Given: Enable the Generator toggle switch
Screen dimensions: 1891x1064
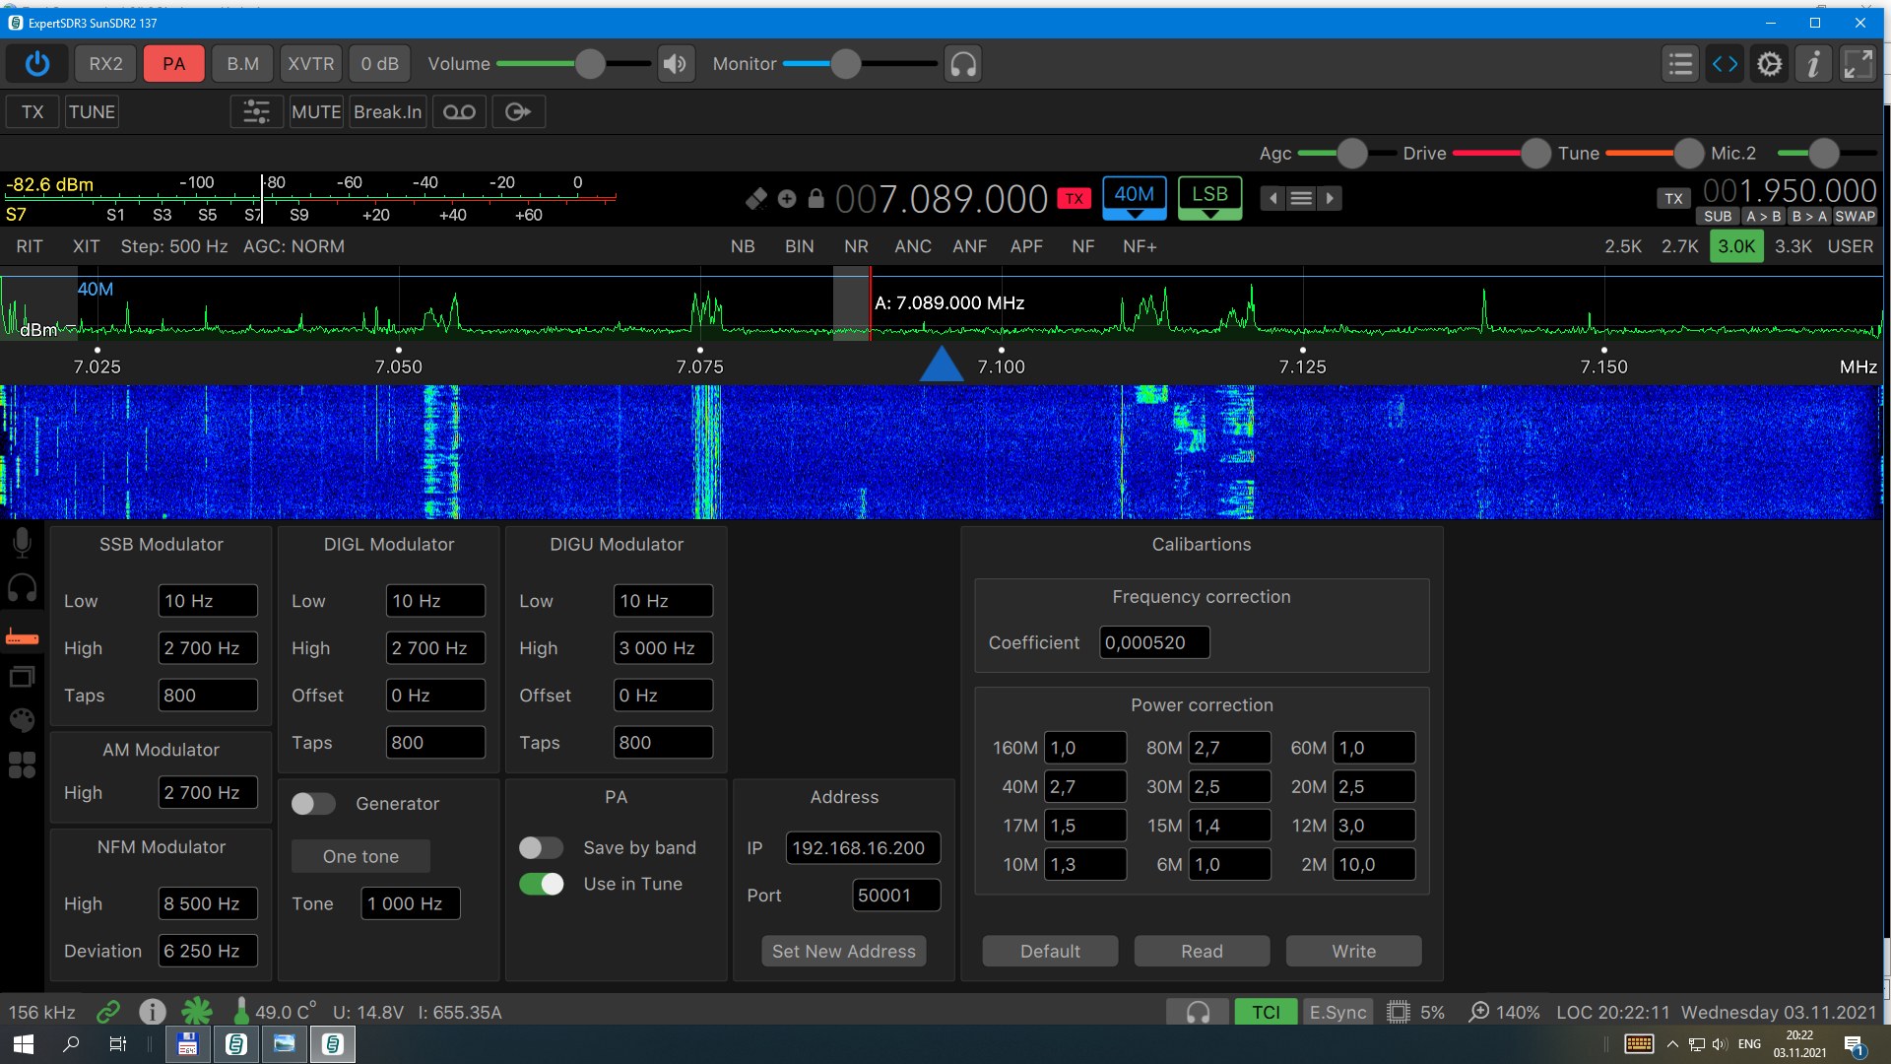Looking at the screenshot, I should point(314,804).
